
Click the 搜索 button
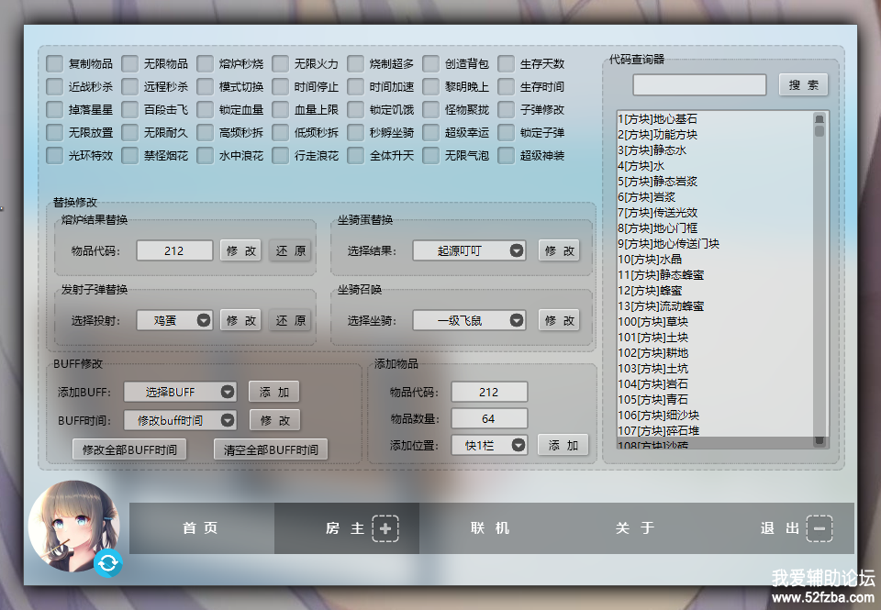click(x=804, y=84)
